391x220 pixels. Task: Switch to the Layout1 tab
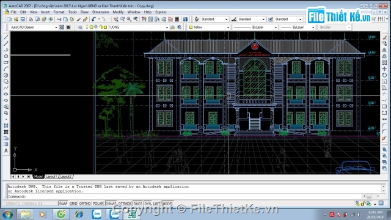click(51, 177)
